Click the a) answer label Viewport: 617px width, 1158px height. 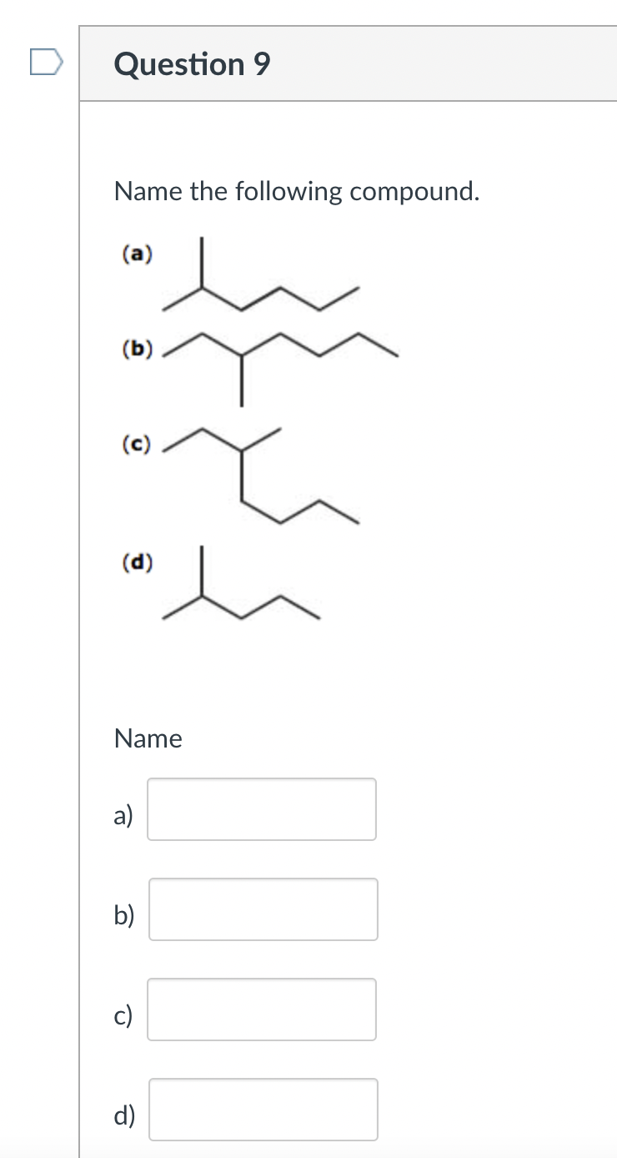coord(123,816)
